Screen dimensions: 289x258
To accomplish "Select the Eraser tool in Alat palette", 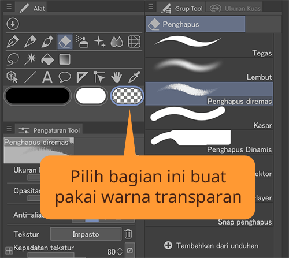I will [x=65, y=42].
